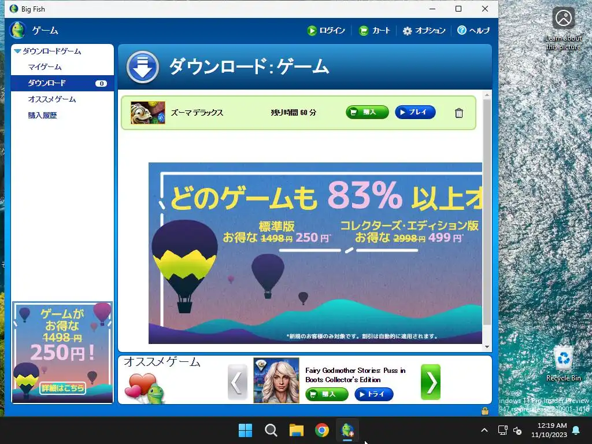
Task: Select ダウンロード sidebar item
Action: (x=62, y=83)
